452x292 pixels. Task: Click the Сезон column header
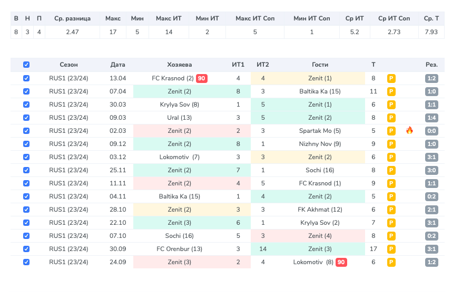[x=68, y=65]
